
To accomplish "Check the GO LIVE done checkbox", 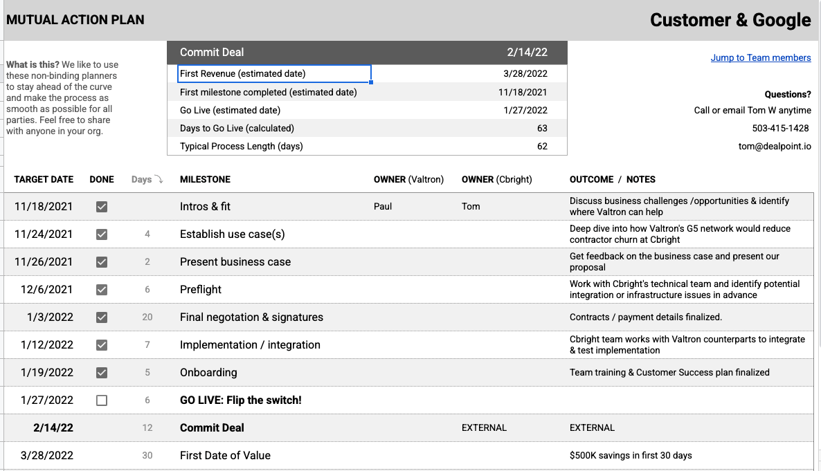I will [x=102, y=400].
